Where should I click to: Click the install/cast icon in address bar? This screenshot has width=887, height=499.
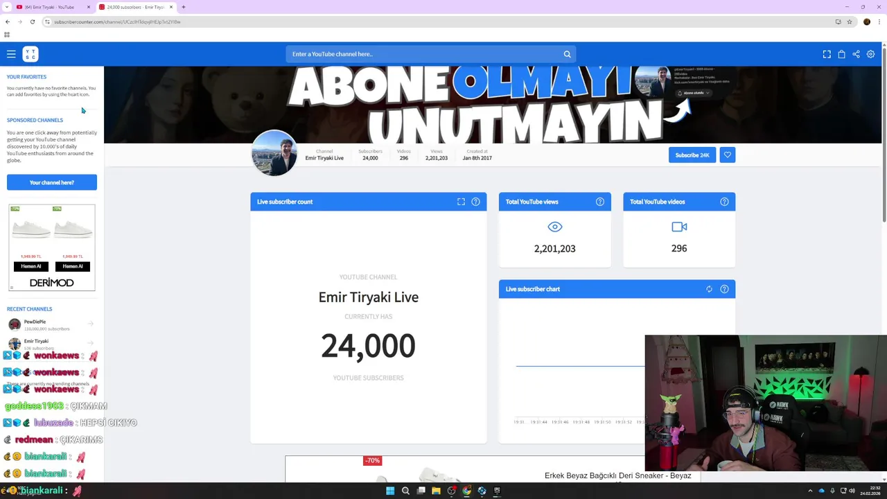pos(838,21)
